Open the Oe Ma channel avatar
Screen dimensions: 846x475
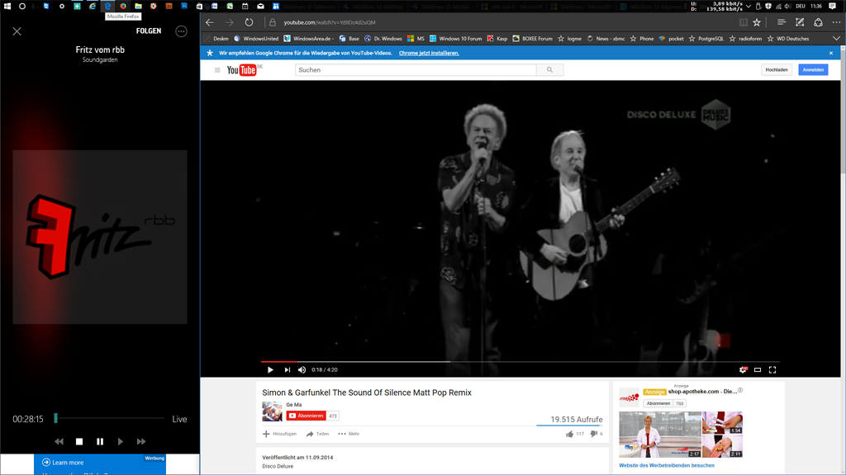[x=272, y=411]
